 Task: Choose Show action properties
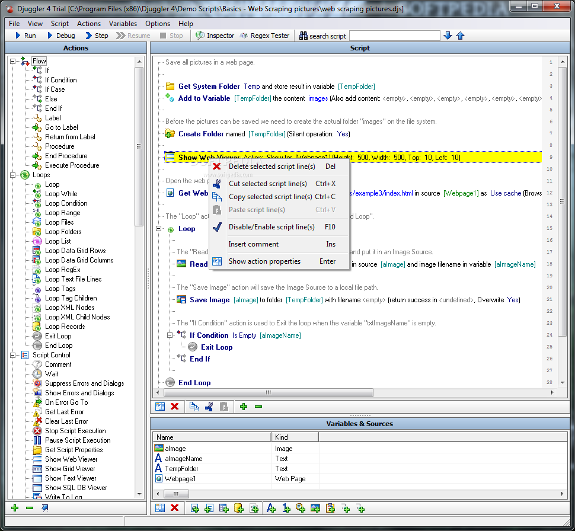tap(279, 261)
